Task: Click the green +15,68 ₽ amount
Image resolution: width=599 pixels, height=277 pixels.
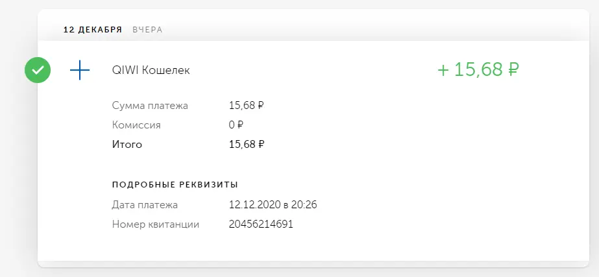Action: (478, 70)
